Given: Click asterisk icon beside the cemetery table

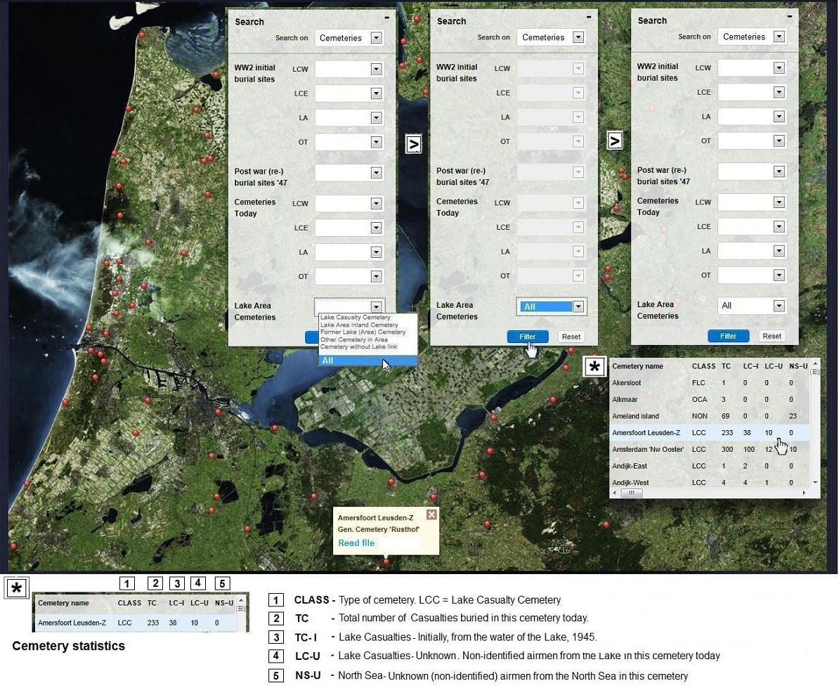Looking at the screenshot, I should click(594, 367).
